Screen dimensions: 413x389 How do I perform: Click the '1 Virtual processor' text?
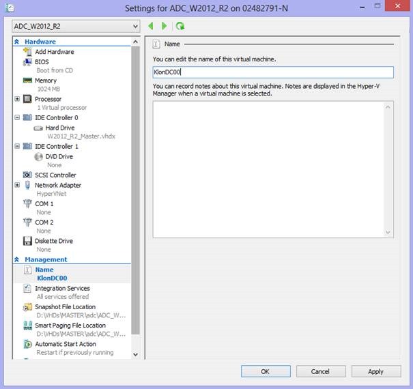[x=62, y=107]
